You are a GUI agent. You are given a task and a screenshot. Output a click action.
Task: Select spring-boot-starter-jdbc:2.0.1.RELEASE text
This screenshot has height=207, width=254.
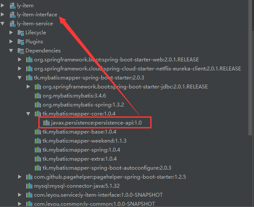159,87
